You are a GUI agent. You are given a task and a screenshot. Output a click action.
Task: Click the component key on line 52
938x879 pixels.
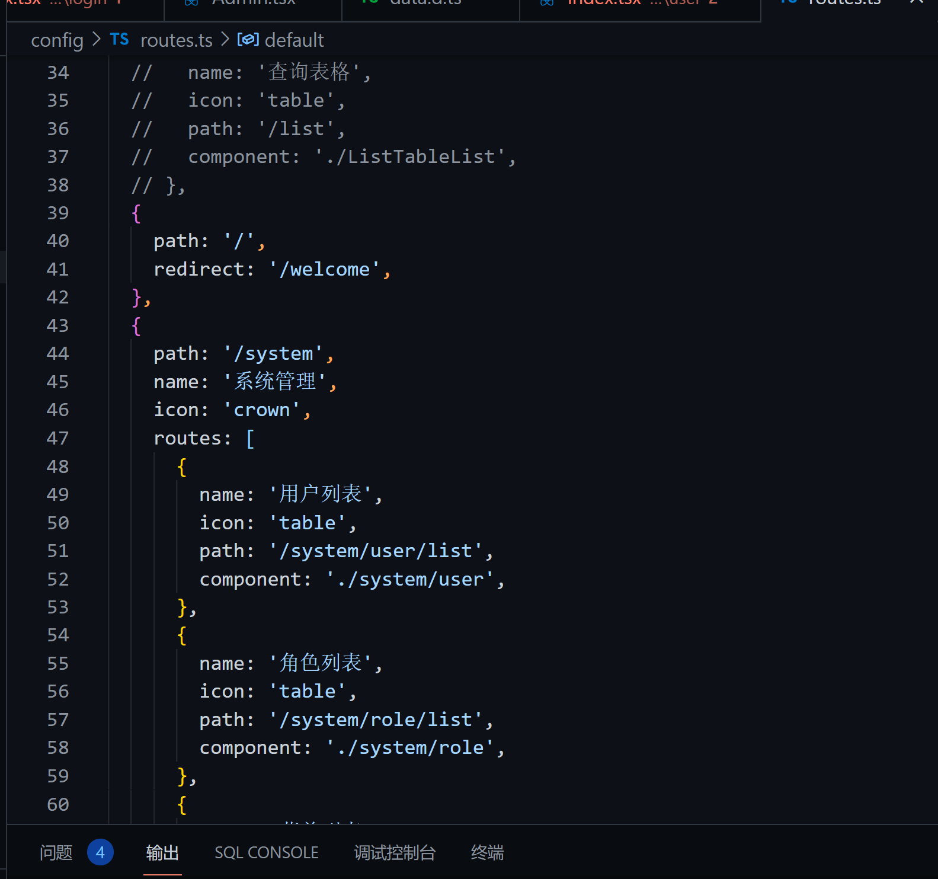[x=250, y=579]
